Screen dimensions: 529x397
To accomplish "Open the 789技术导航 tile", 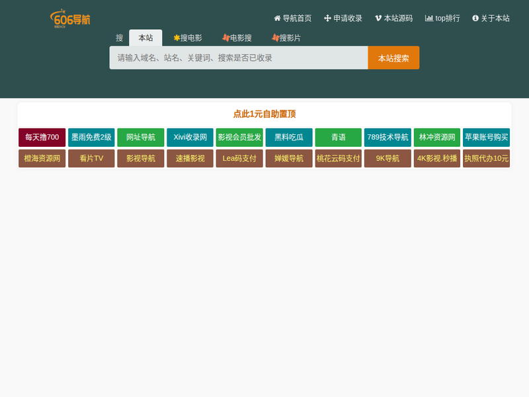I will [387, 138].
